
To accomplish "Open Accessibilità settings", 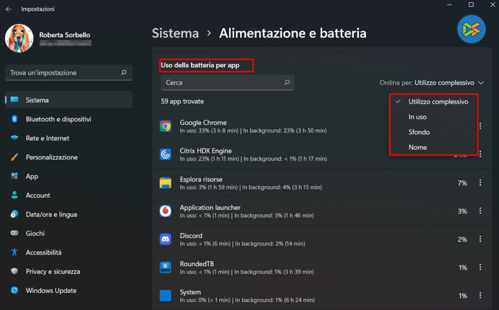I will (43, 253).
